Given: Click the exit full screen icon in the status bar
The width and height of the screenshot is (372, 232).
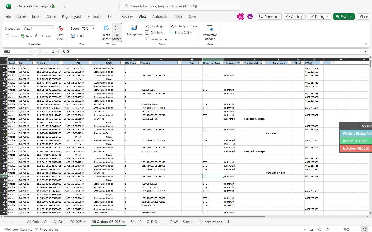Looking at the screenshot, I should [x=365, y=229].
